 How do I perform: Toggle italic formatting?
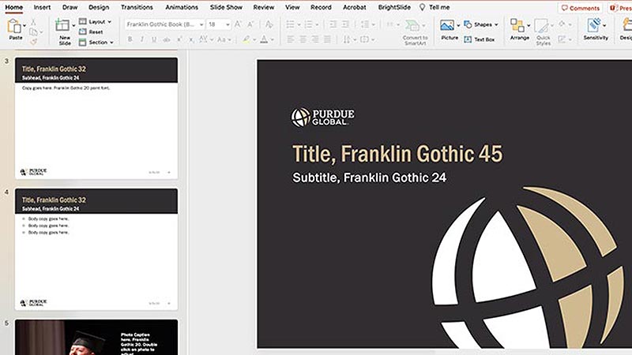(x=142, y=39)
